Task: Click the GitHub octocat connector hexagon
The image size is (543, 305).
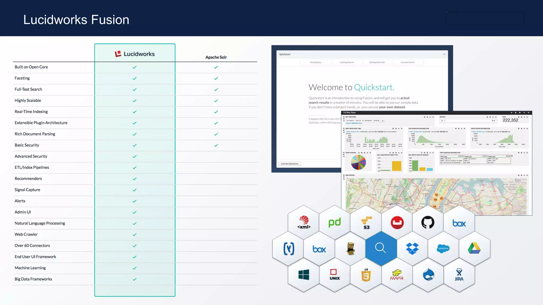Action: click(x=428, y=222)
